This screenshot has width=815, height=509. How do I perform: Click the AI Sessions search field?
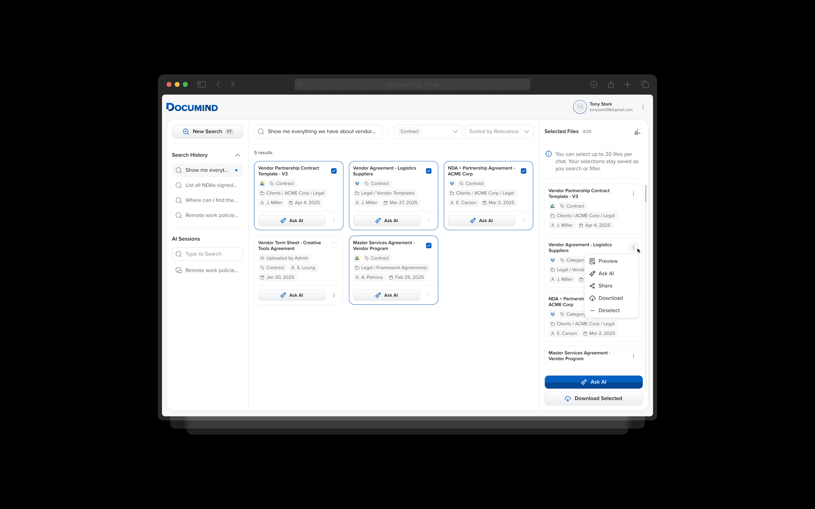click(x=207, y=254)
